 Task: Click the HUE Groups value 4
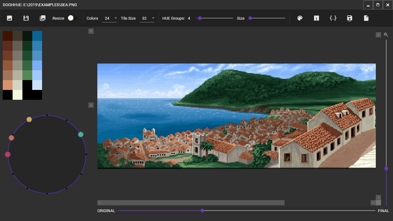tap(189, 18)
